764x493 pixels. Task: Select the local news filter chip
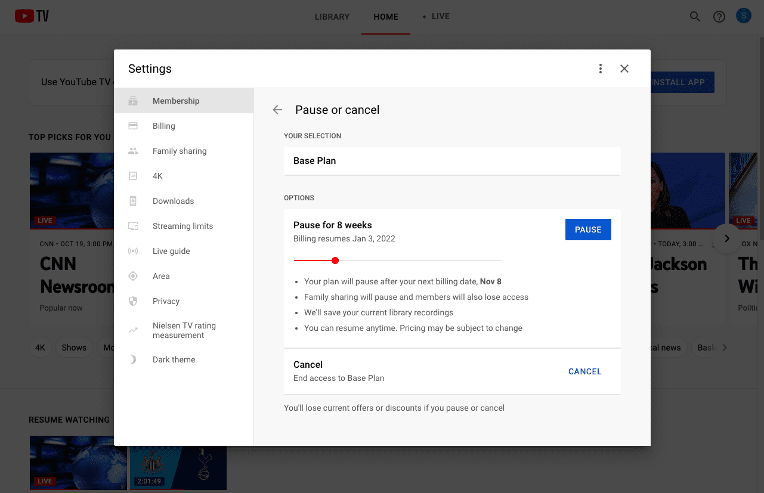tap(668, 348)
